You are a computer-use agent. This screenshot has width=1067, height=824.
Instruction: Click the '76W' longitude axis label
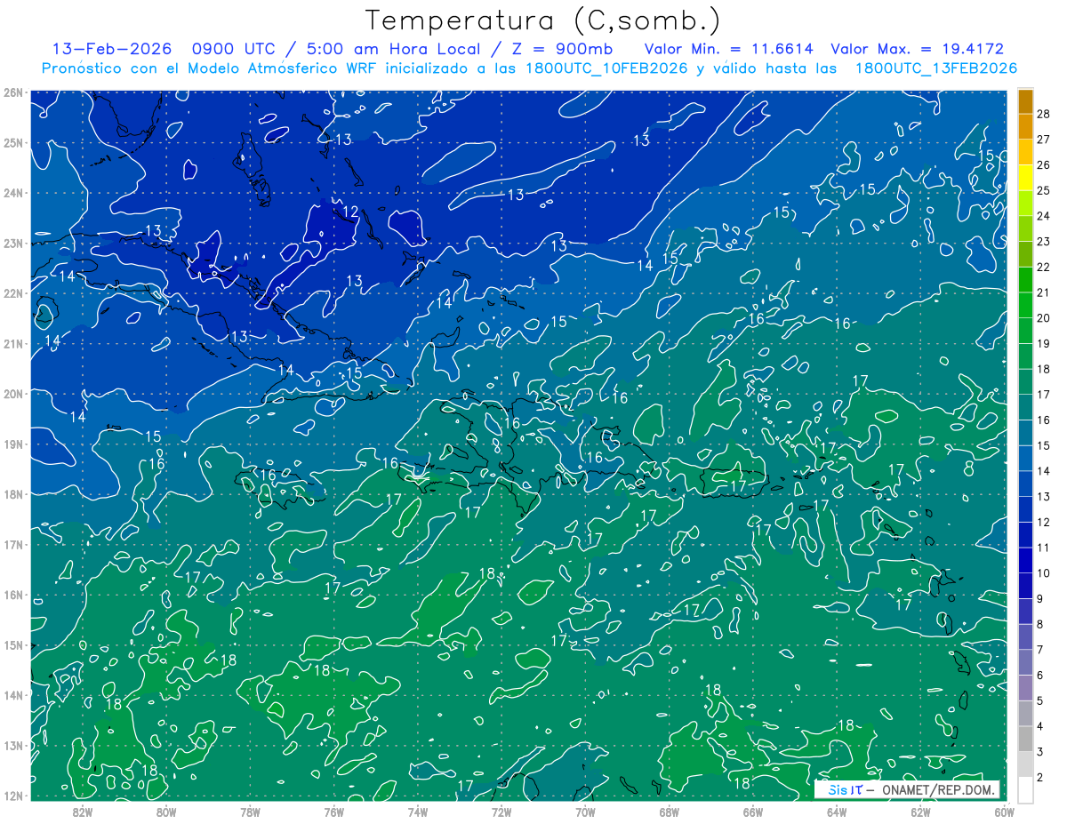pos(333,812)
